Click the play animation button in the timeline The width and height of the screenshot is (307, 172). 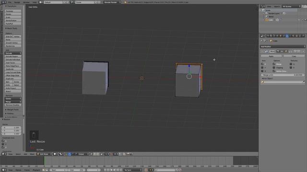(x=115, y=170)
